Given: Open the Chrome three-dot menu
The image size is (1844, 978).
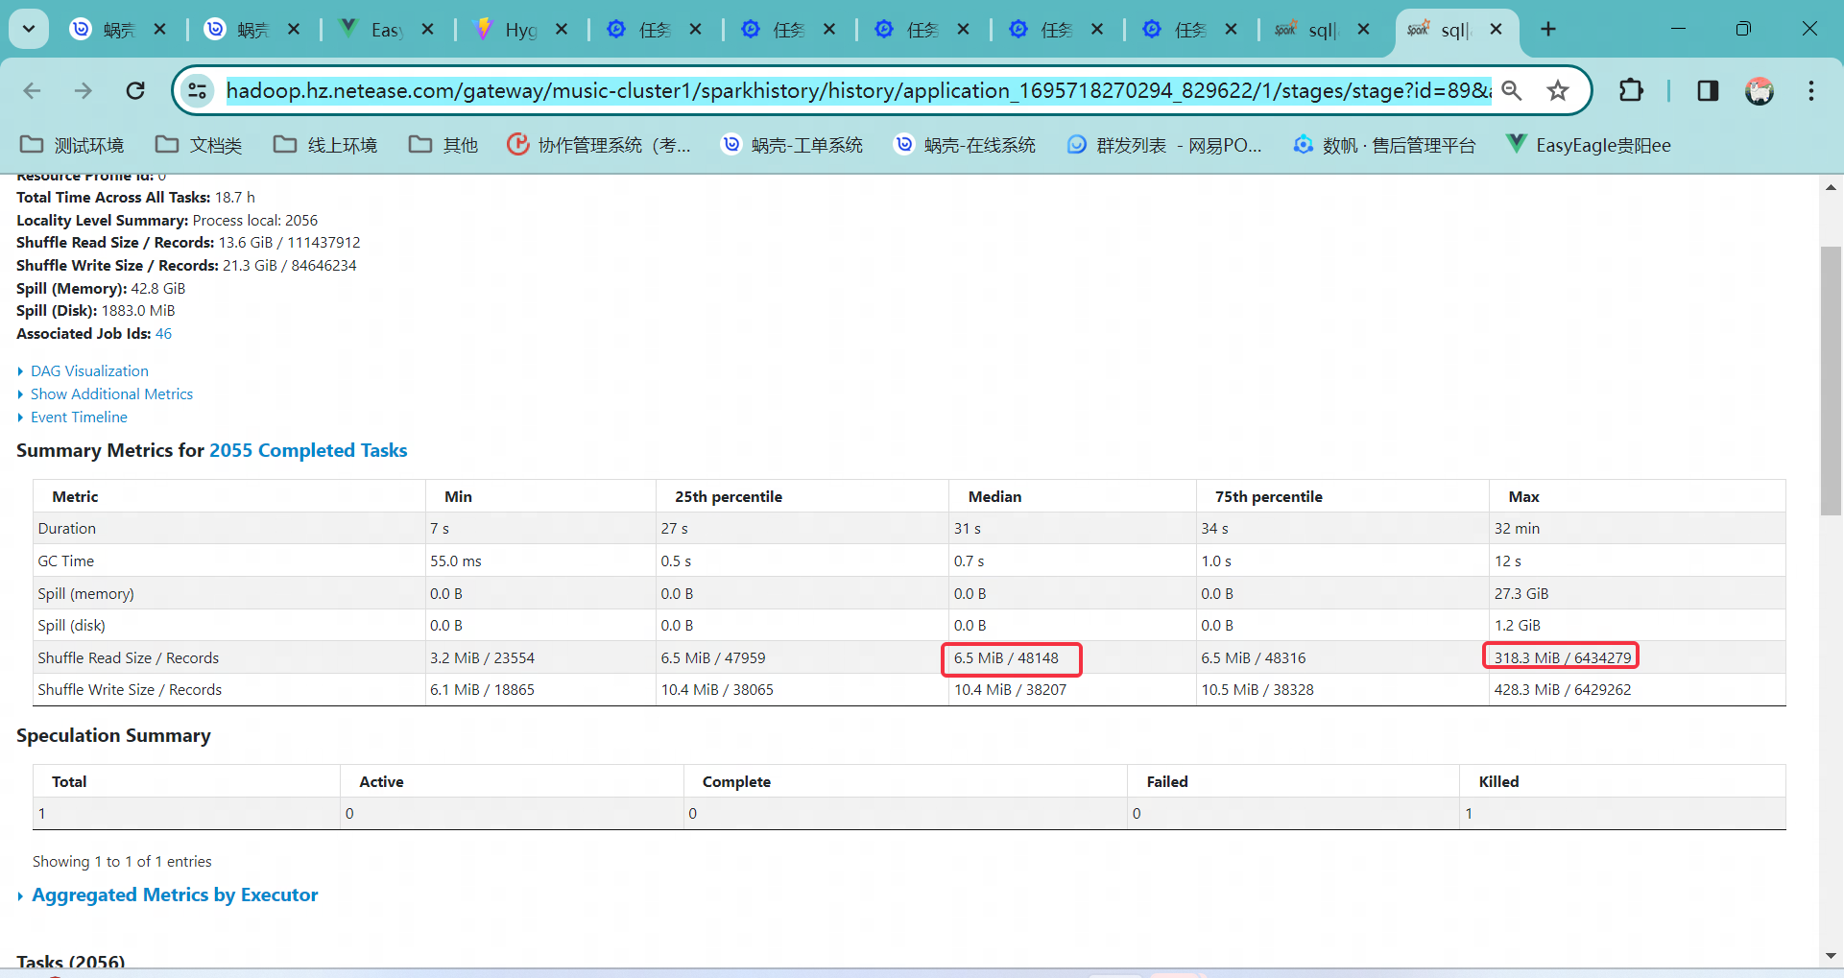Looking at the screenshot, I should point(1811,90).
